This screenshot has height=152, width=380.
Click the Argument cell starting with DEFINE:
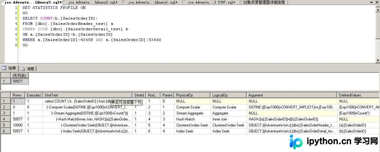[292, 107]
